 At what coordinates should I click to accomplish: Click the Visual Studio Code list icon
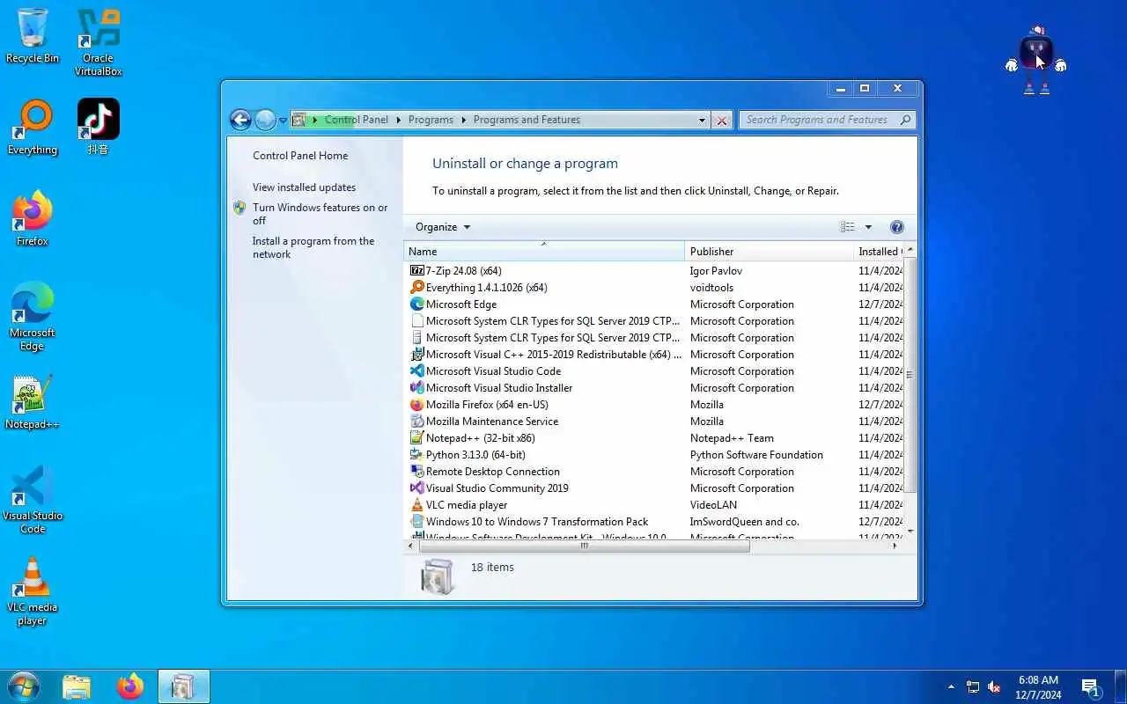click(x=417, y=371)
